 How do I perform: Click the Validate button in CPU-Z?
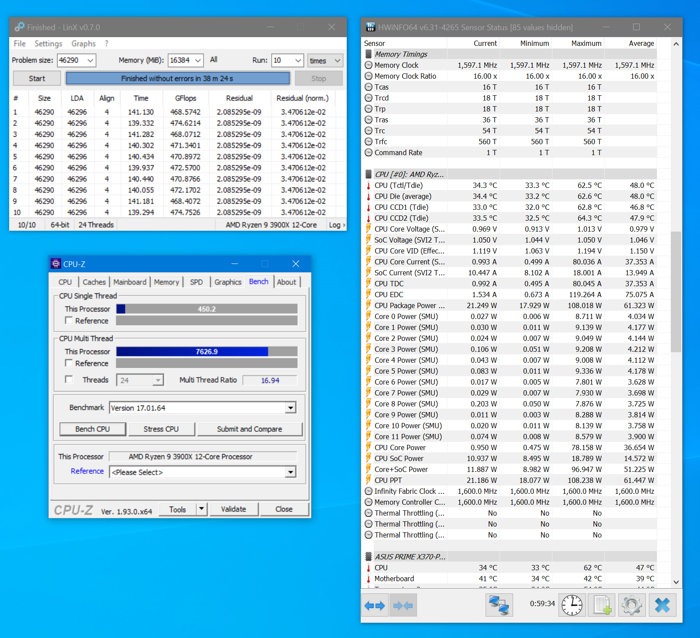click(234, 509)
